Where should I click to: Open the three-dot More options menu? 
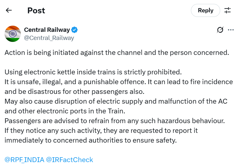click(x=231, y=30)
